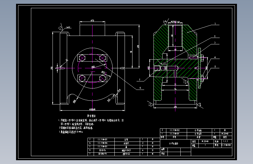Pick the Φ70 dimension above front view

click(92, 20)
